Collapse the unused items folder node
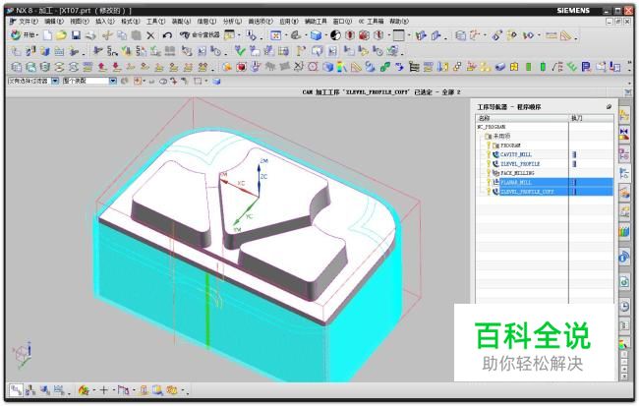This screenshot has width=639, height=406. (486, 136)
